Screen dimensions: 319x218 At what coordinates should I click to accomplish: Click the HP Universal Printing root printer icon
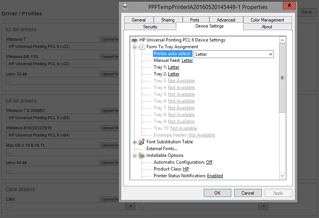pos(134,40)
